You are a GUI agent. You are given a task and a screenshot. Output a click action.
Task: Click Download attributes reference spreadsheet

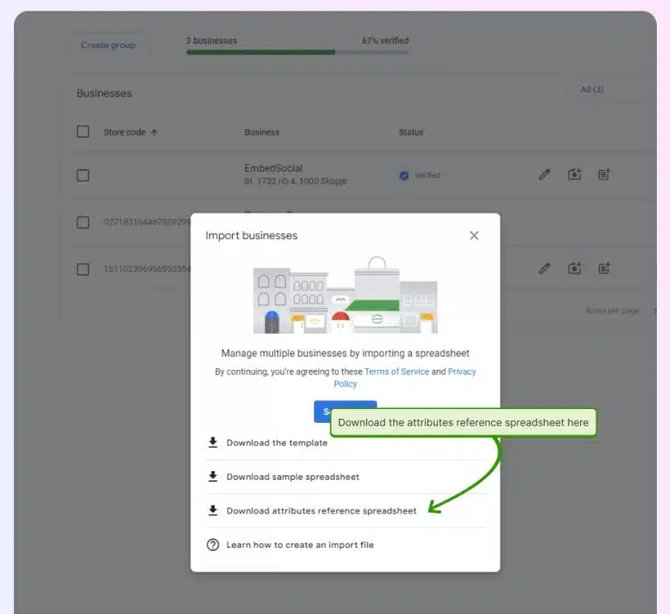point(321,511)
